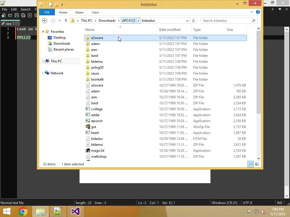Open the Share ribbon tab

(x=79, y=12)
